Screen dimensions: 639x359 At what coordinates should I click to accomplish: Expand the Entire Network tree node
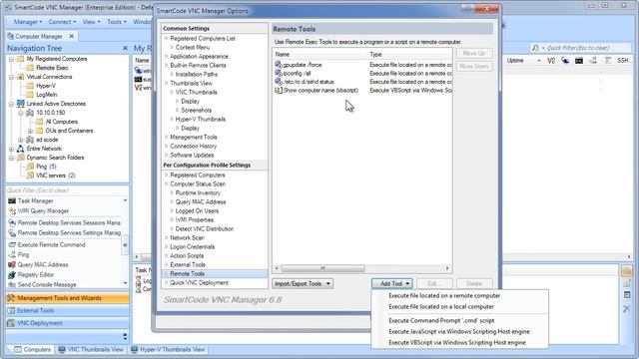(x=11, y=149)
